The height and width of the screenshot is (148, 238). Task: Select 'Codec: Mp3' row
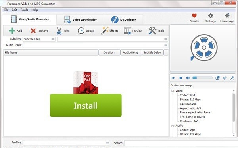click(188, 130)
